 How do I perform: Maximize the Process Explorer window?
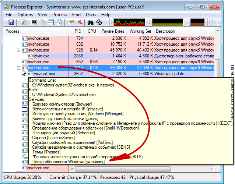(202, 7)
